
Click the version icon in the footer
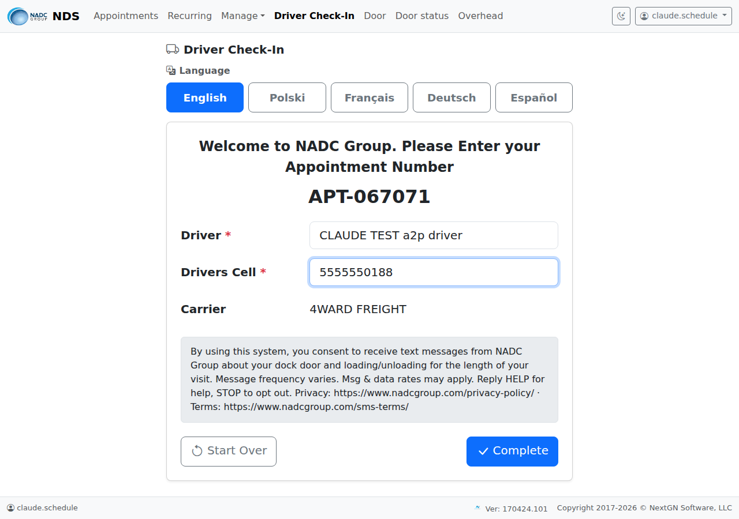tap(477, 508)
